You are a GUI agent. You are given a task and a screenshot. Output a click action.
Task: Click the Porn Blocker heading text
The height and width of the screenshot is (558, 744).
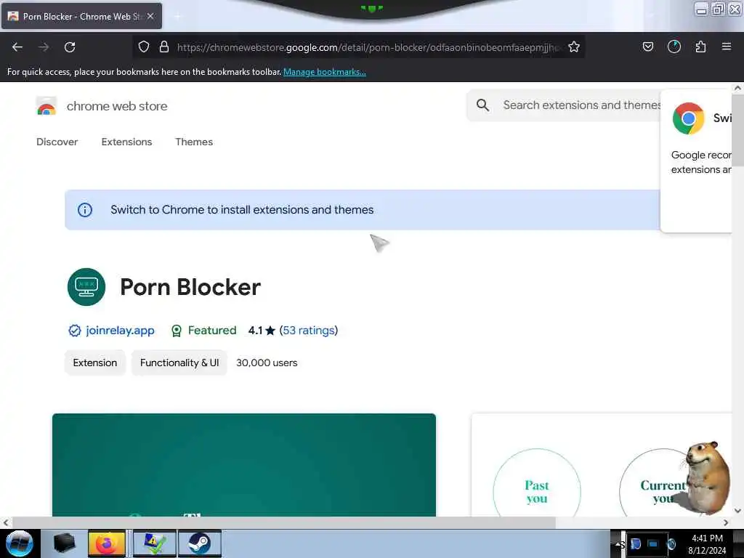click(x=190, y=287)
